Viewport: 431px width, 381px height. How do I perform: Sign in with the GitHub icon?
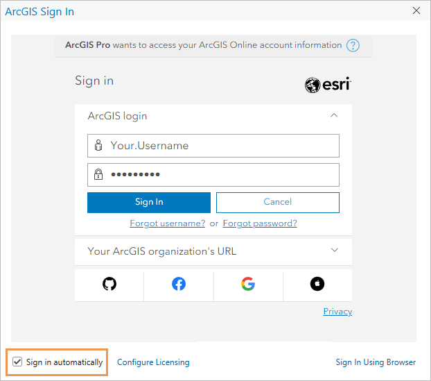tap(109, 283)
